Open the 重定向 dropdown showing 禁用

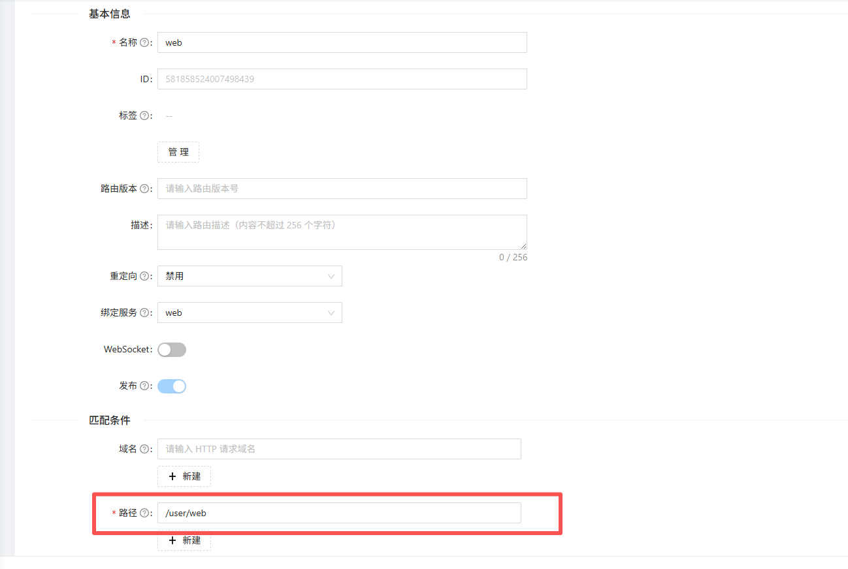click(x=250, y=276)
